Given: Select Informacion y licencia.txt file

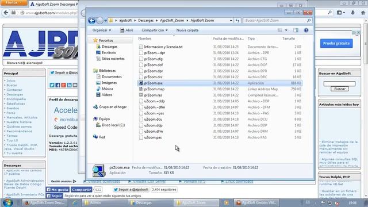Looking at the screenshot, I should (x=163, y=47).
